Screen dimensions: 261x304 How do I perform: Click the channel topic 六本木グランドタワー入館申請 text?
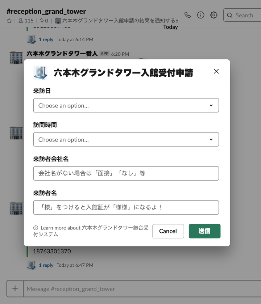click(x=117, y=21)
